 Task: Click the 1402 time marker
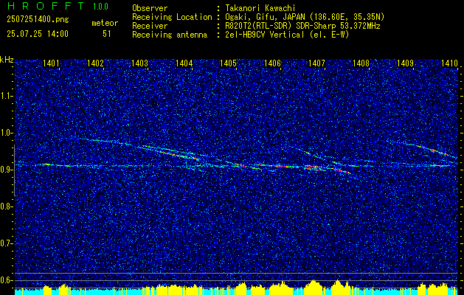click(95, 63)
